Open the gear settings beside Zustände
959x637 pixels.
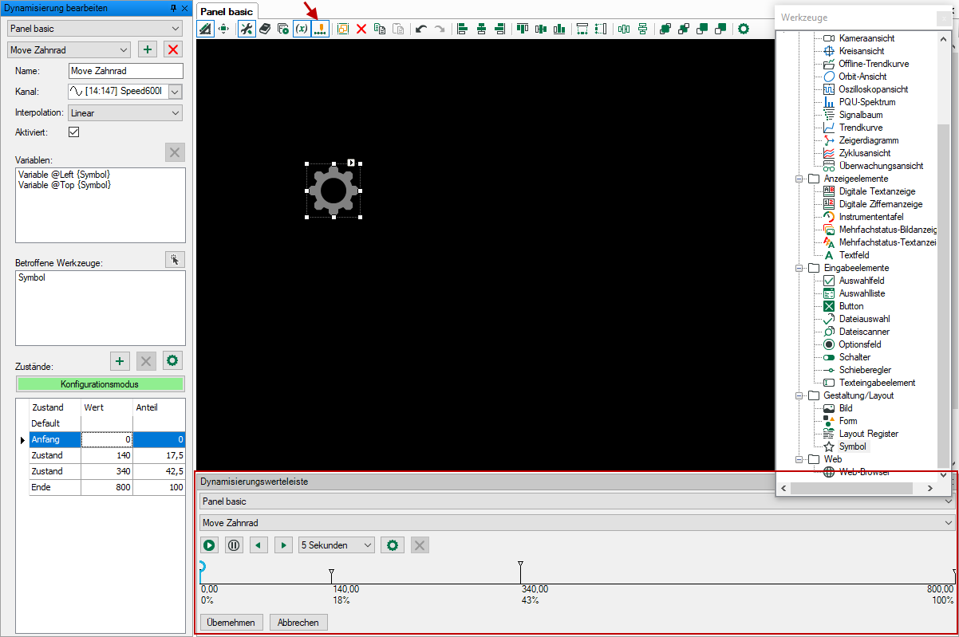(x=172, y=361)
